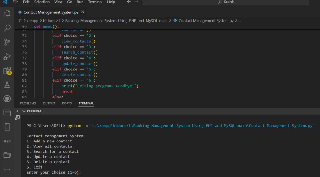Click the script path string in terminal

[x=202, y=126]
